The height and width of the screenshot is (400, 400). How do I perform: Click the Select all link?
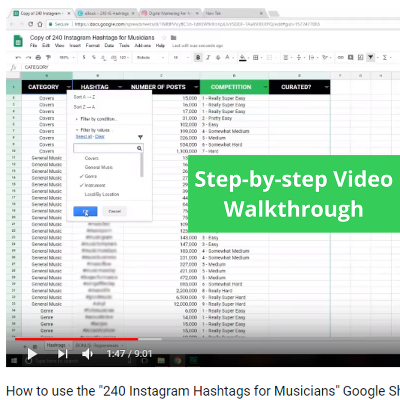[x=83, y=136]
